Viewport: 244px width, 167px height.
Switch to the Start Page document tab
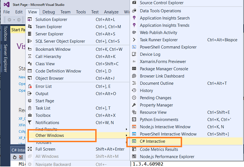18,30
